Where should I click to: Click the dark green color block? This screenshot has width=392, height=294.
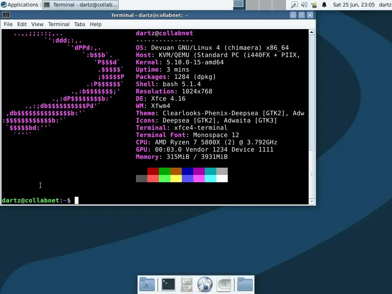[x=165, y=171]
